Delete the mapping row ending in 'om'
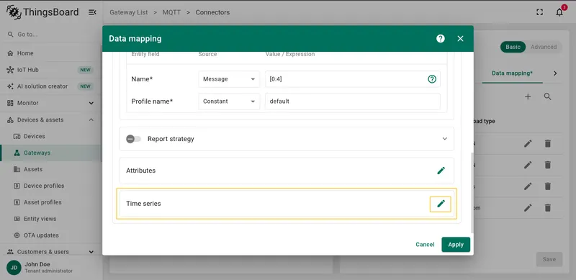The image size is (576, 280). 548,208
